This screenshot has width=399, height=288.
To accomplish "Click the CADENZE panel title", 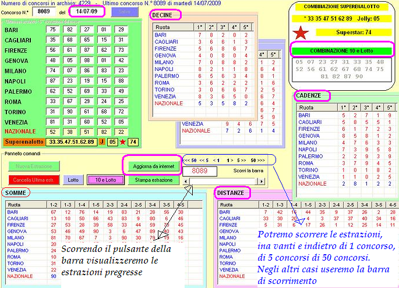I will tap(308, 95).
